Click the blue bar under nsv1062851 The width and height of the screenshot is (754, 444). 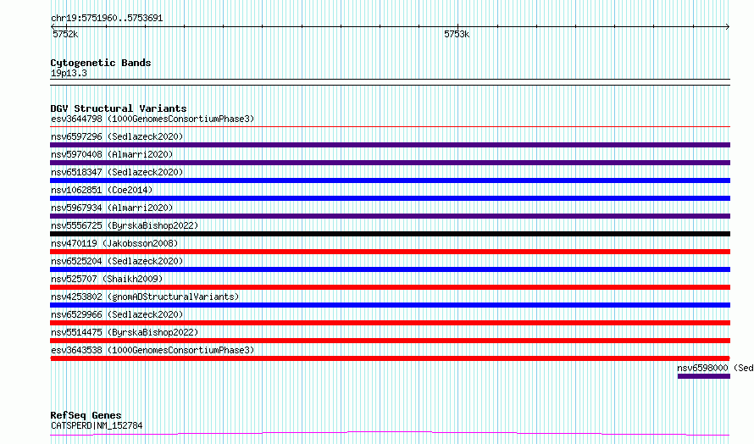[390, 198]
